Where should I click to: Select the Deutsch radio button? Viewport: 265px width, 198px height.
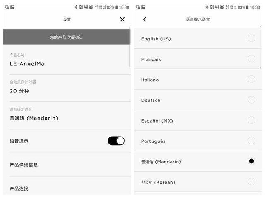251,100
